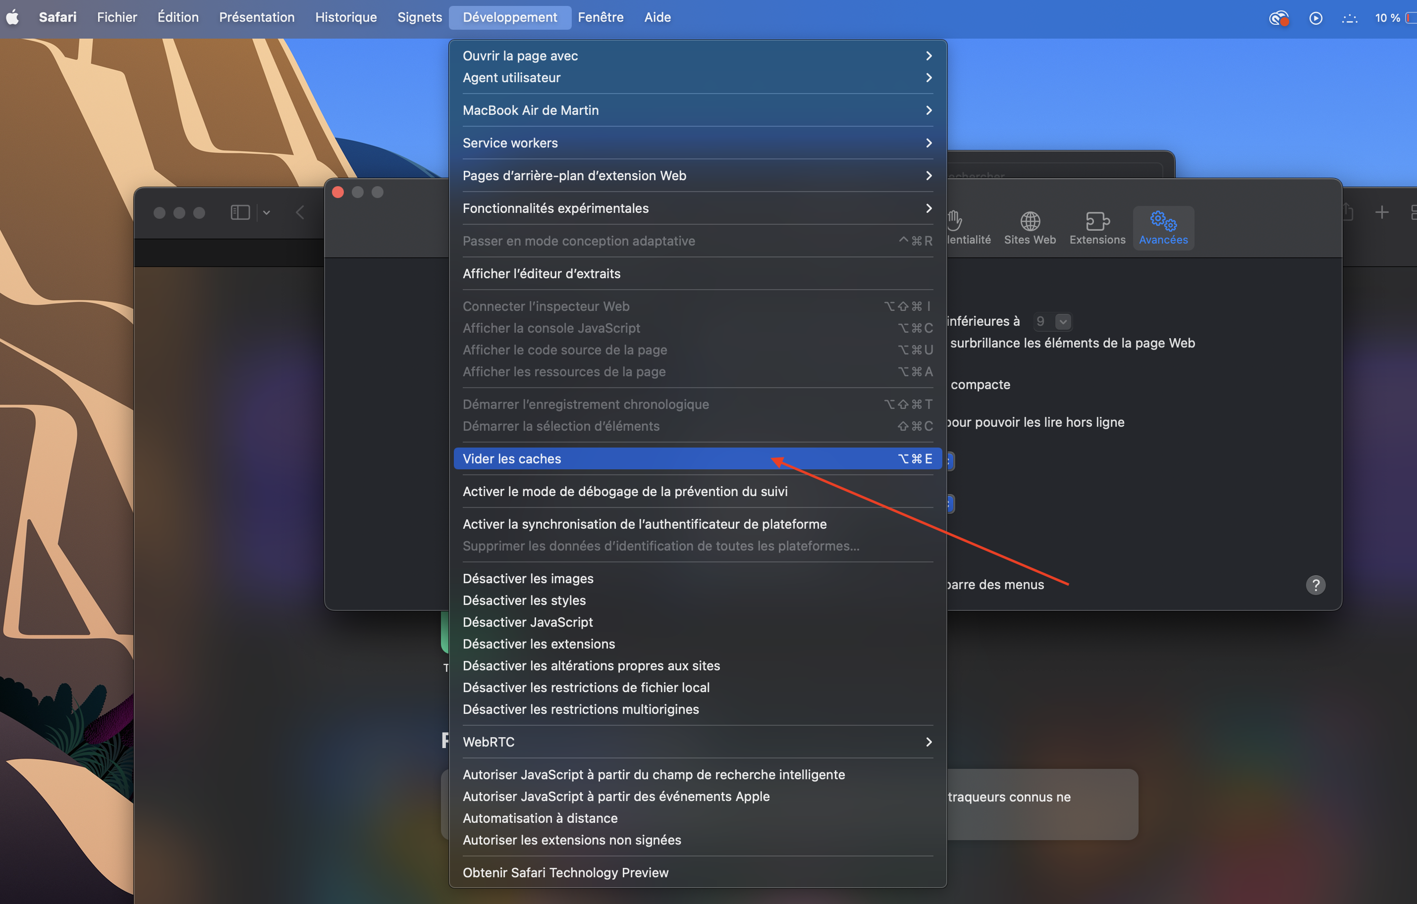The width and height of the screenshot is (1417, 904).
Task: Choose Automatisation à distance
Action: tap(698, 818)
